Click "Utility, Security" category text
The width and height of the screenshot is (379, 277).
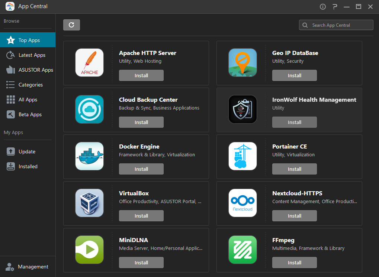[288, 61]
